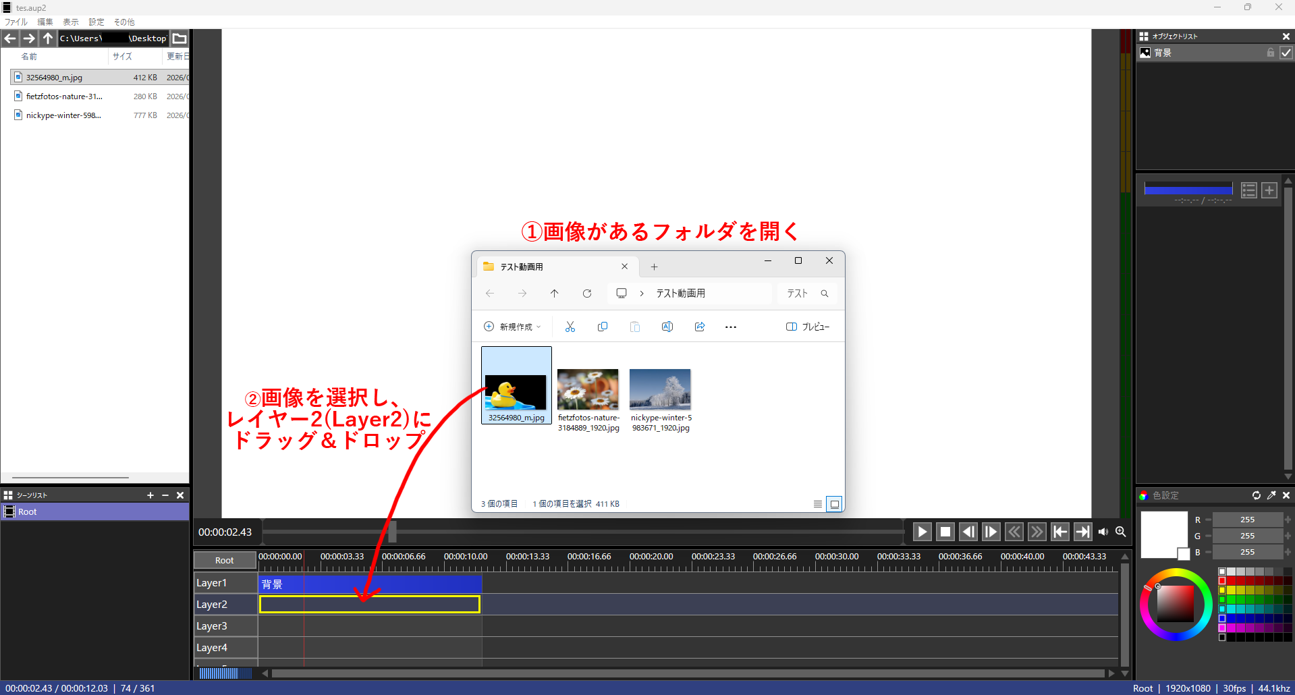Step back one frame

tap(968, 532)
